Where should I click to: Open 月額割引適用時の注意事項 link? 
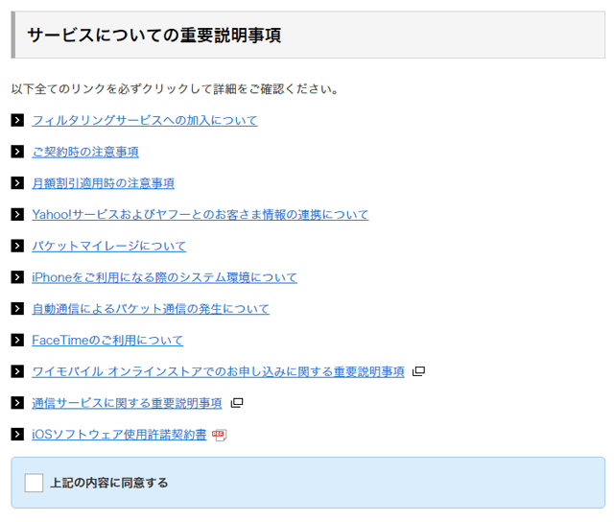point(103,183)
